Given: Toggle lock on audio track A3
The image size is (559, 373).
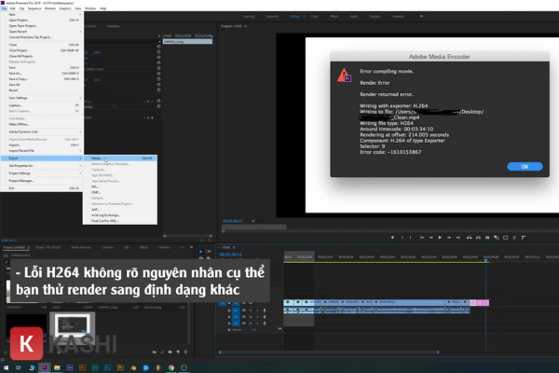Looking at the screenshot, I should (229, 323).
